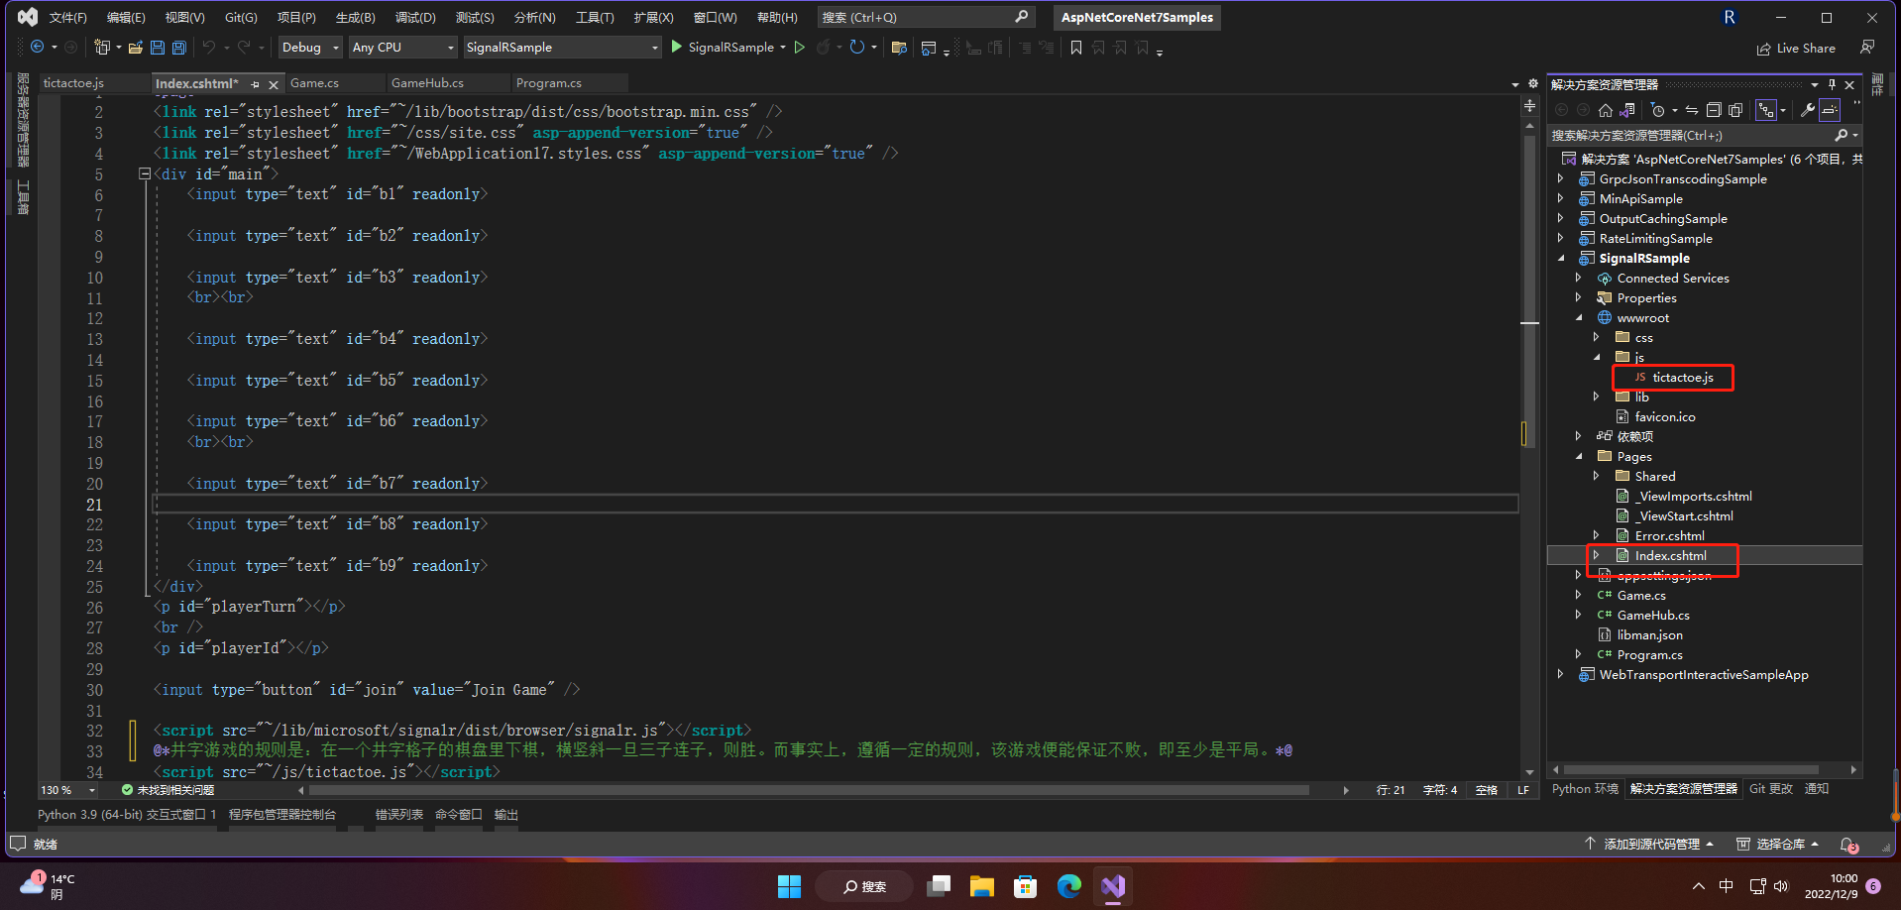Open Microsoft Edge from the taskbar
The image size is (1901, 910).
point(1069,886)
